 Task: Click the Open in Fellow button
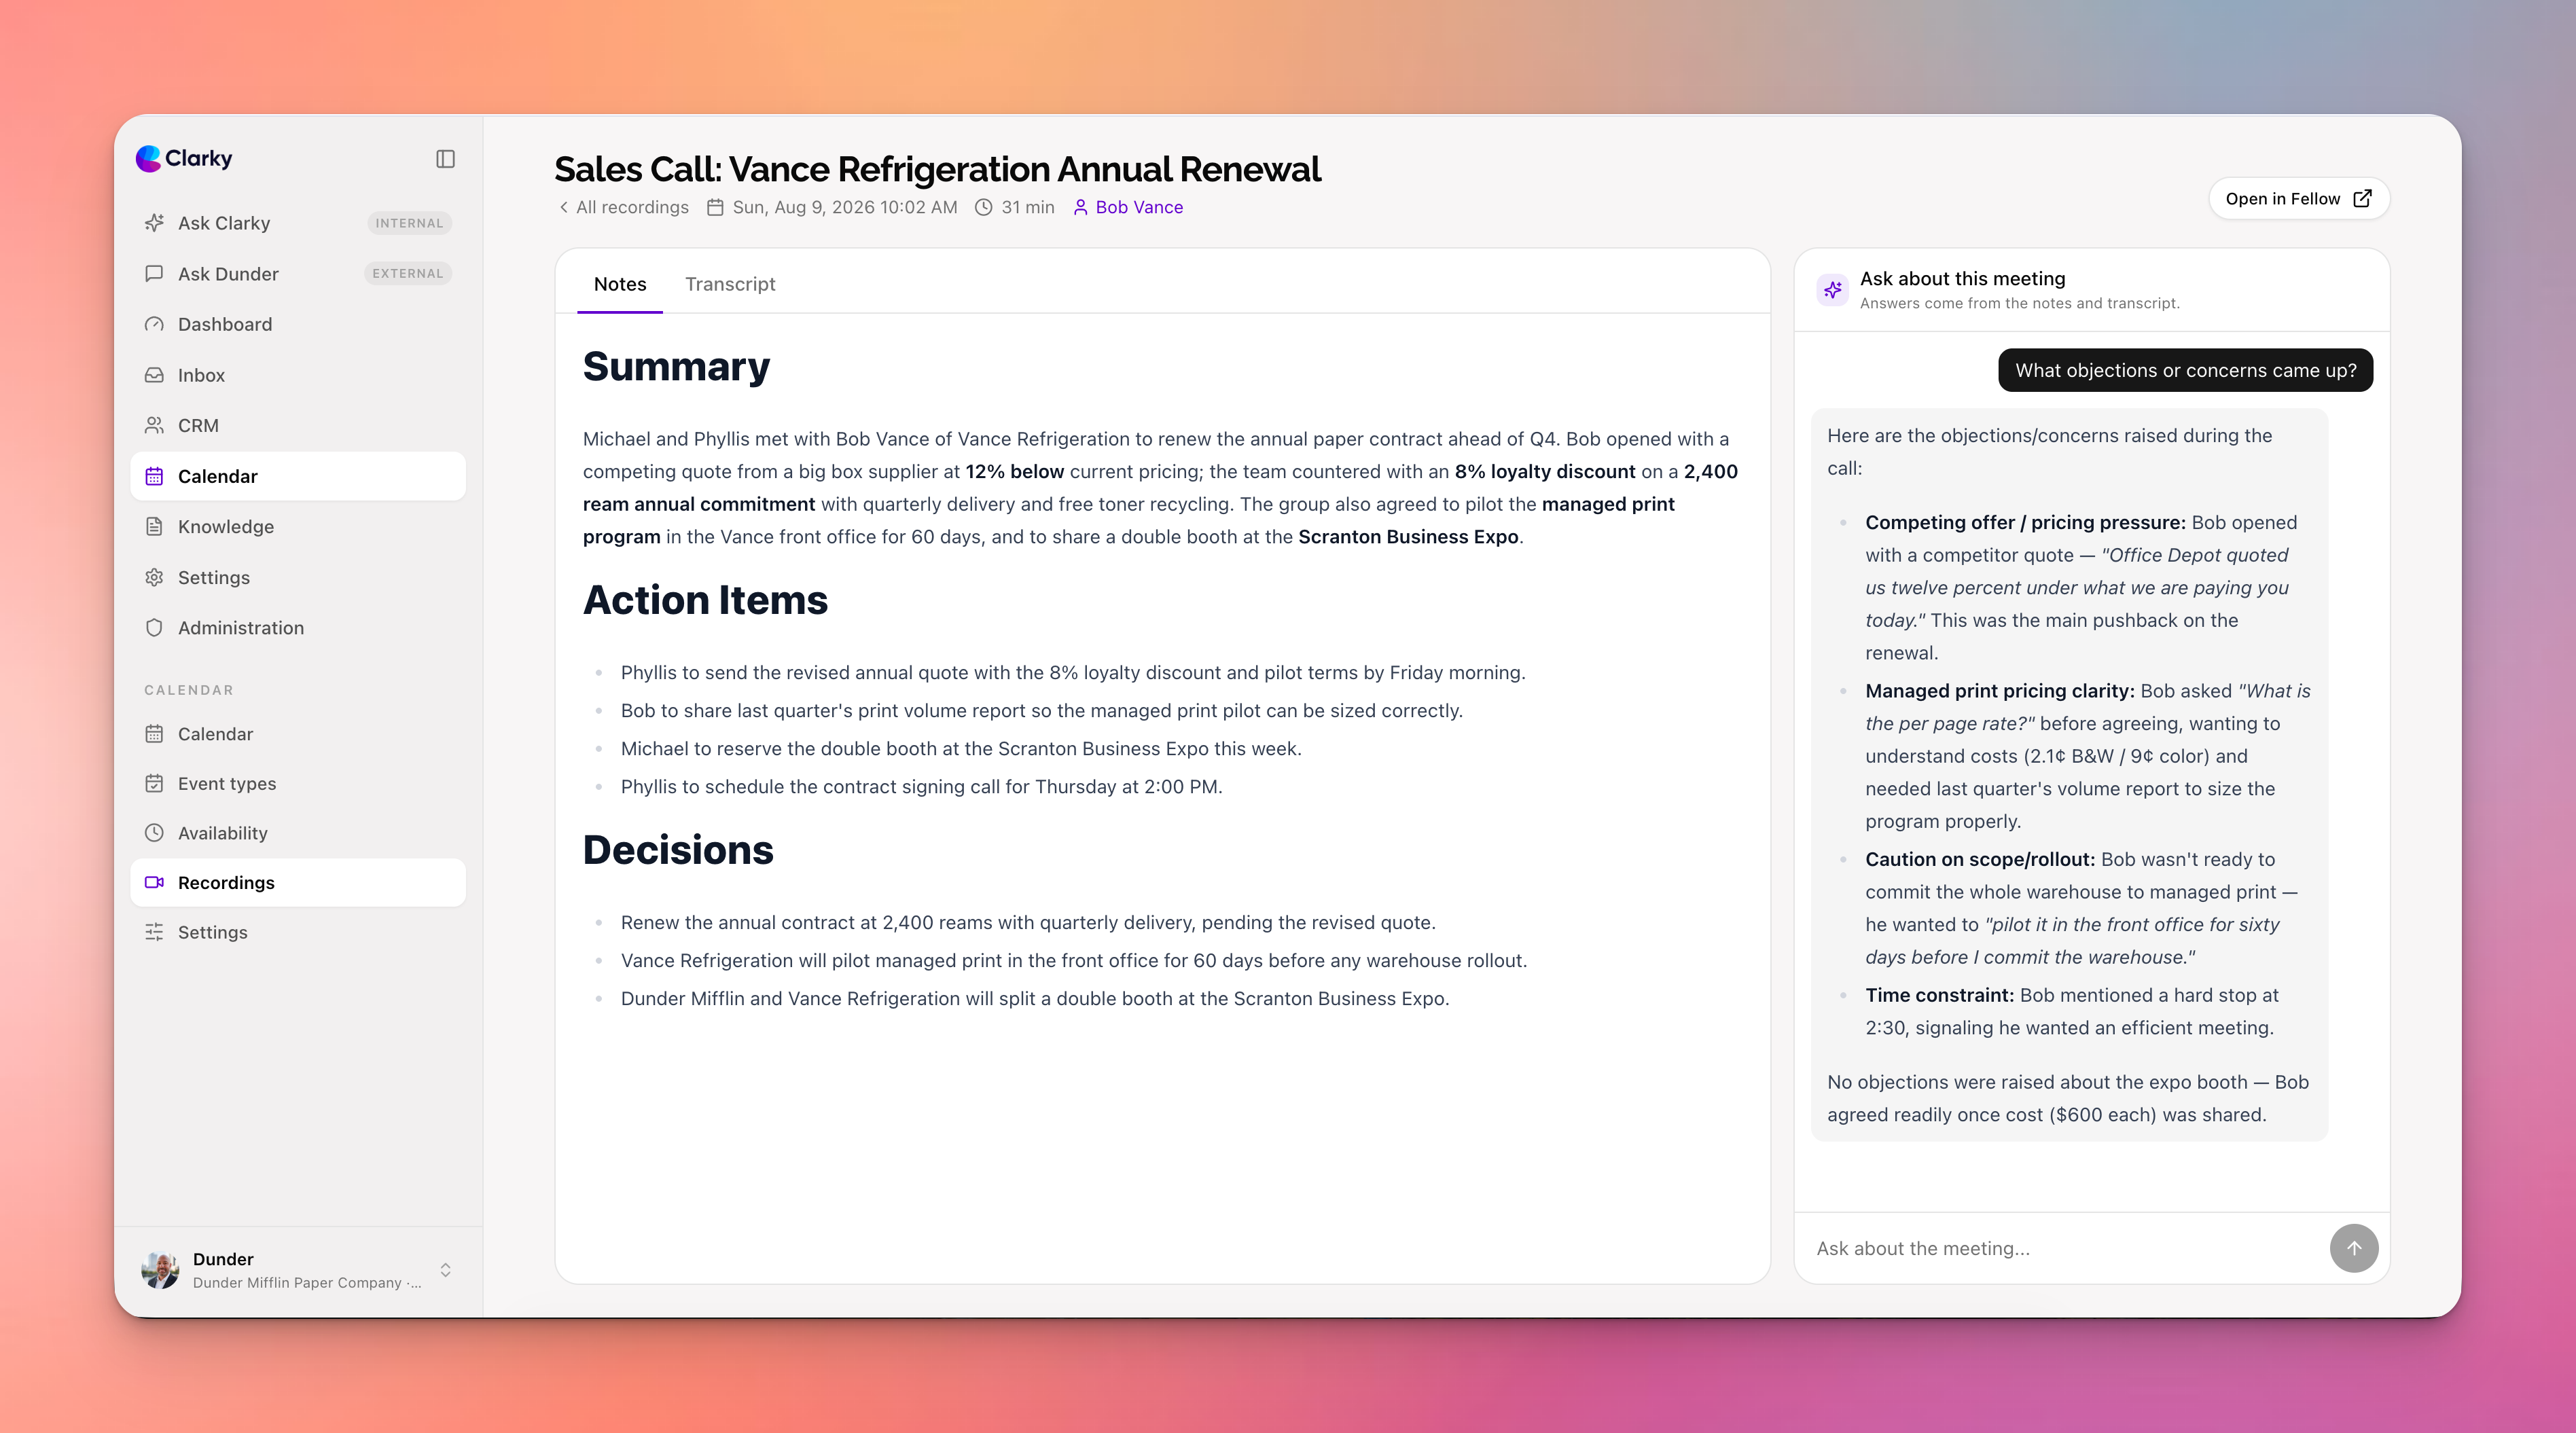2299,198
